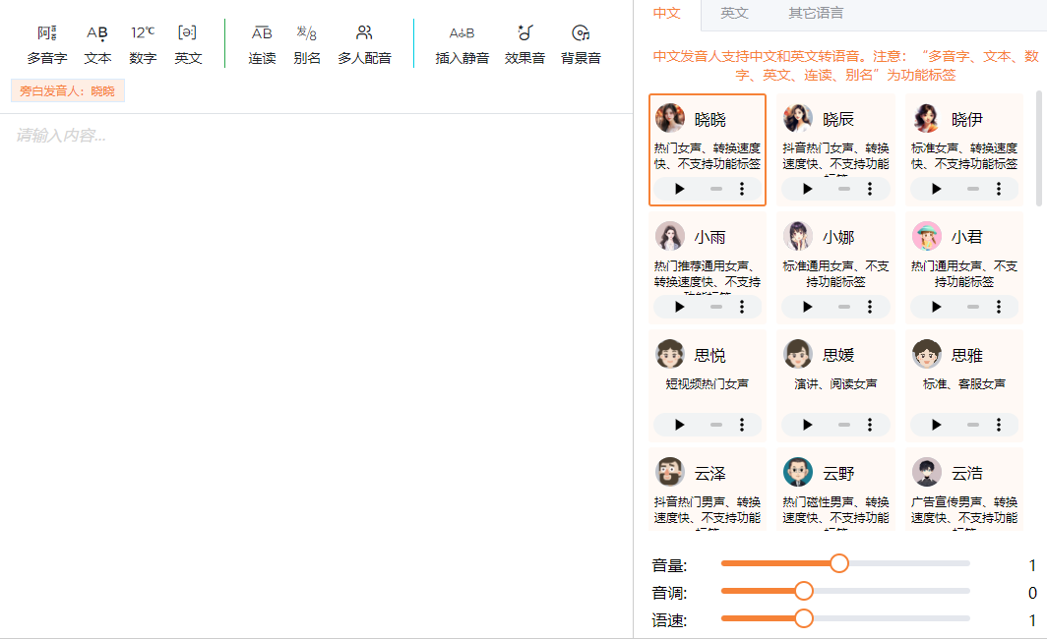The image size is (1047, 639).
Task: Switch to the 英文 voice tab
Action: click(734, 14)
